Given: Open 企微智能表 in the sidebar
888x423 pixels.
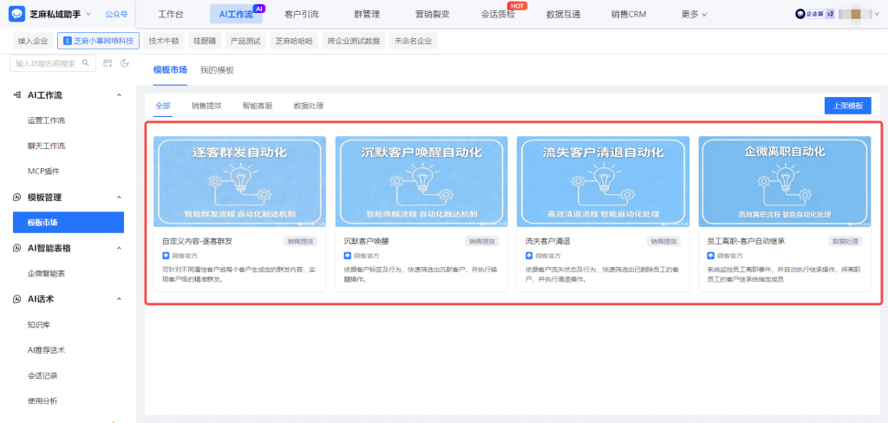Looking at the screenshot, I should pyautogui.click(x=47, y=274).
